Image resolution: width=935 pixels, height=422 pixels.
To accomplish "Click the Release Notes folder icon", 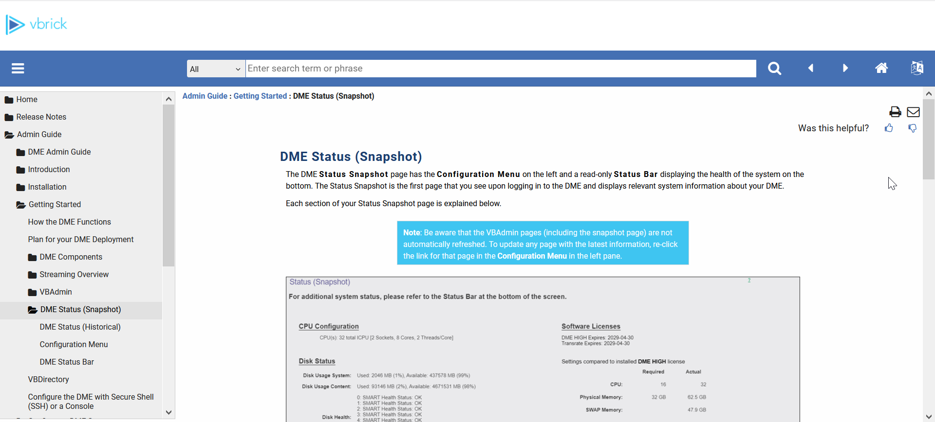I will click(x=9, y=117).
